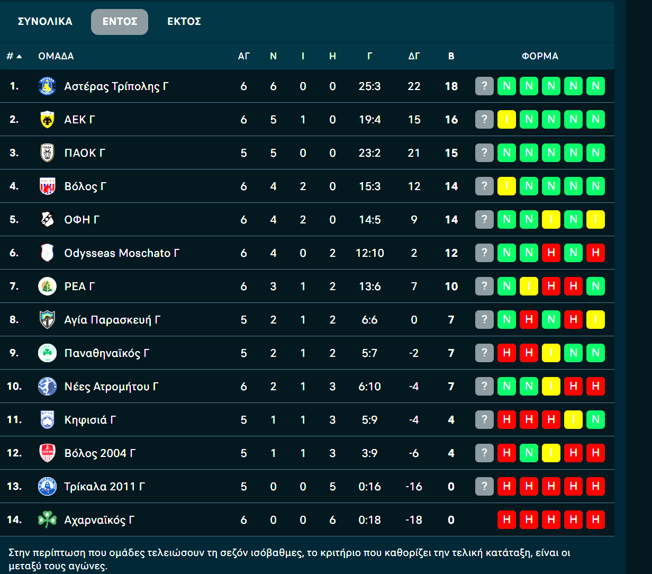The height and width of the screenshot is (574, 652).
Task: Click the Αχαρναϊκός Γ clover logo
Action: point(47,520)
